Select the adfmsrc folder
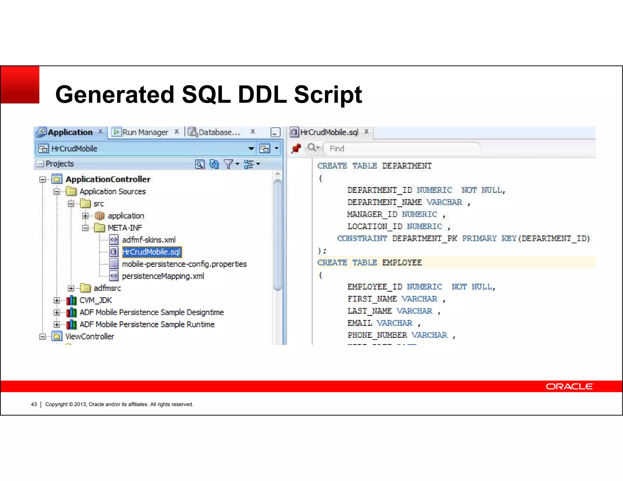The width and height of the screenshot is (623, 481). click(x=107, y=288)
